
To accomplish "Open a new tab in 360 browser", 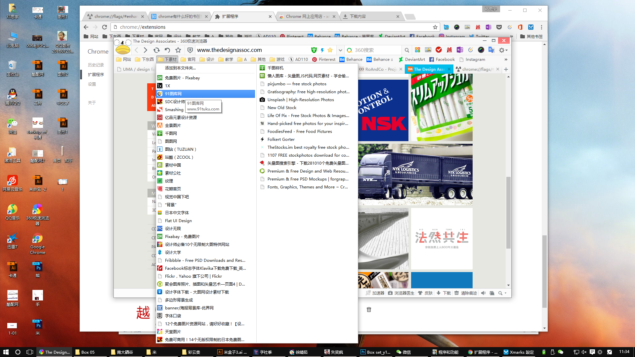I will click(x=506, y=69).
